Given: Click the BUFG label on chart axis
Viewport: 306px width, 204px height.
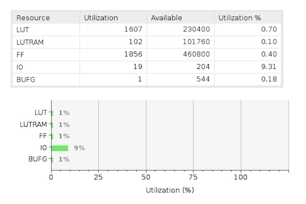Looking at the screenshot, I should point(37,159).
